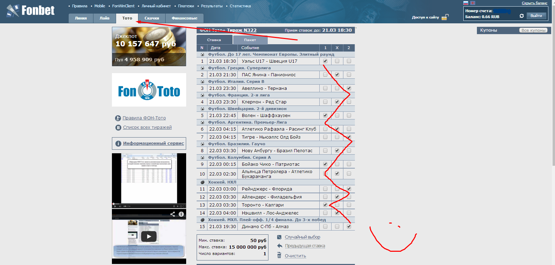Open Личный кабинет in top menu
Viewport: 555px width, 265px height.
click(x=156, y=6)
